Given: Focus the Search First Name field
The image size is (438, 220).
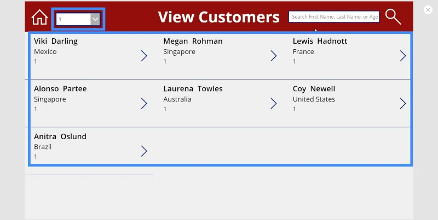Looking at the screenshot, I should point(334,17).
